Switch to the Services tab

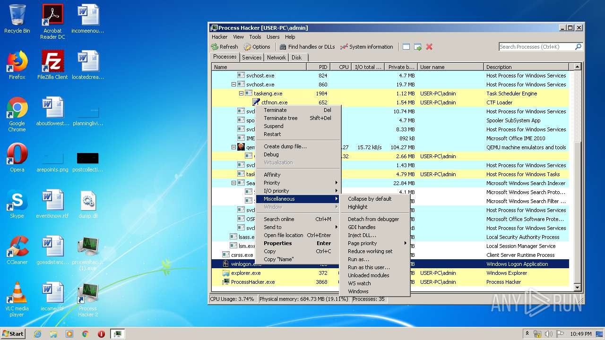[x=251, y=58]
